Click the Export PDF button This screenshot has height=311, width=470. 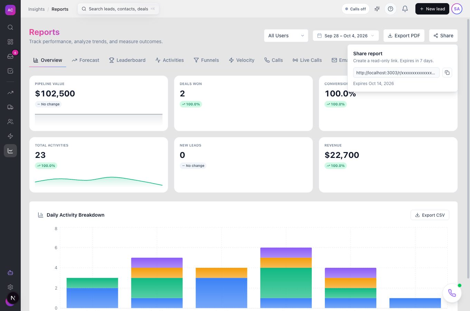tap(404, 36)
